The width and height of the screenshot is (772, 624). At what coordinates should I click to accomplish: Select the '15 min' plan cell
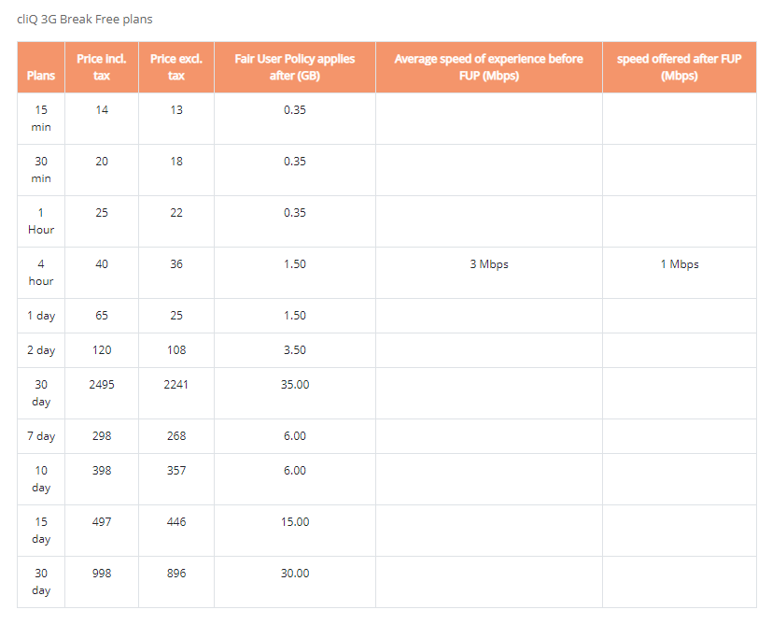coord(41,119)
